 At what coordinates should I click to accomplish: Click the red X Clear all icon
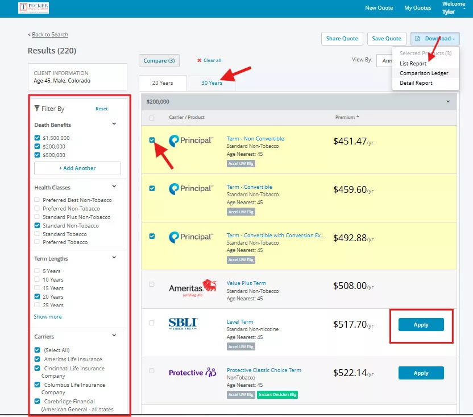200,60
